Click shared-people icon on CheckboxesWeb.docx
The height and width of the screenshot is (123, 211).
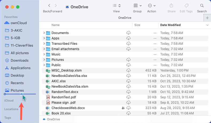point(123,108)
